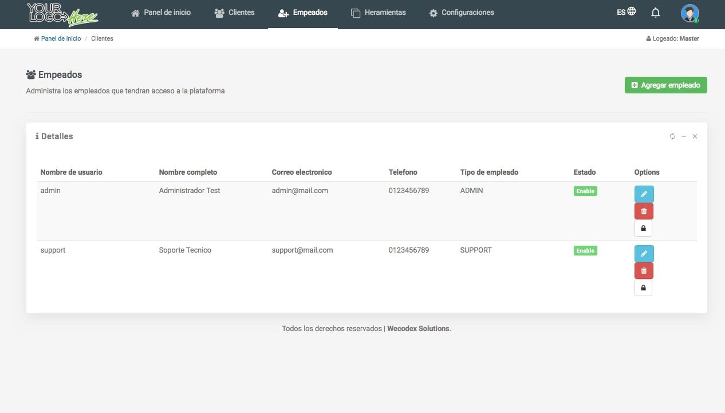
Task: Toggle the Enable status badge for support
Action: tap(585, 251)
